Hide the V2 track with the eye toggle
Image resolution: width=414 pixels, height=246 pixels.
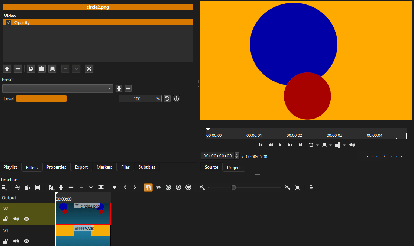[26, 219]
